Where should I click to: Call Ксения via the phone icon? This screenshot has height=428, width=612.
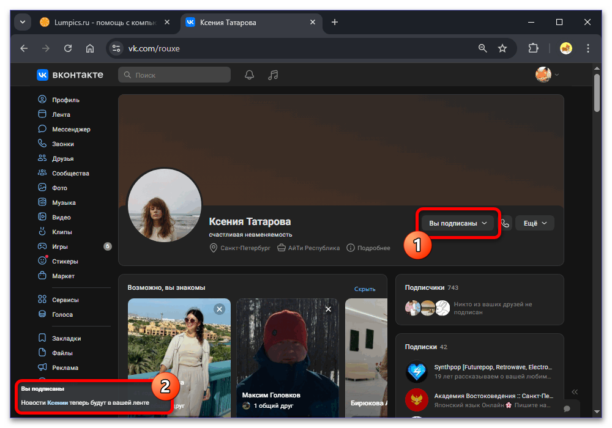click(505, 223)
